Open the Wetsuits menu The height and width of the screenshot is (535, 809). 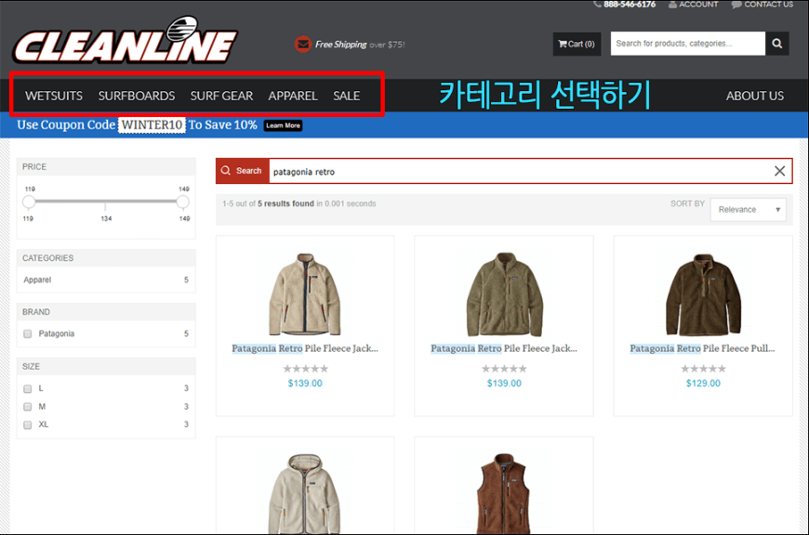coord(54,96)
